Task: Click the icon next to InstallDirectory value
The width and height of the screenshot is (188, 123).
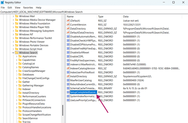Action: [68, 76]
